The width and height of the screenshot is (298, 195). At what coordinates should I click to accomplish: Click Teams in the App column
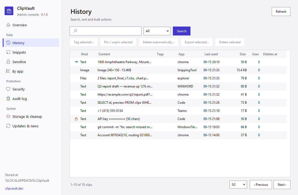(182, 110)
